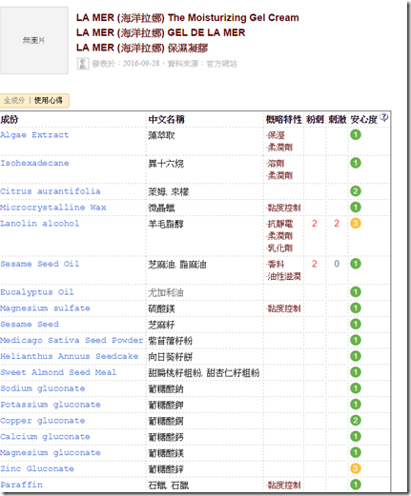Click the green safety badge in Sesame Seed row
The image size is (411, 496).
pos(356,324)
